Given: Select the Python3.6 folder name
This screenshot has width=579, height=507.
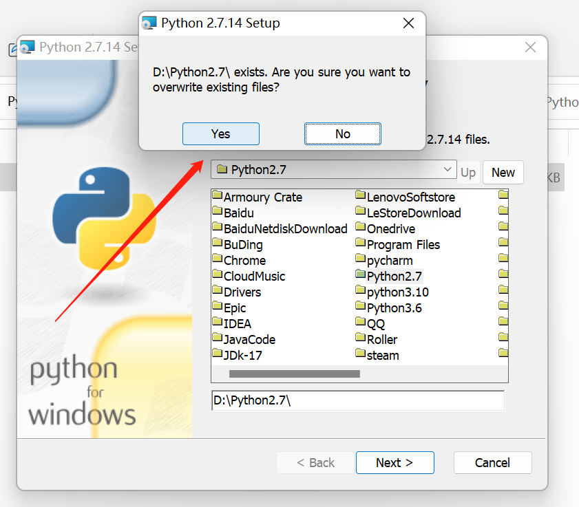Looking at the screenshot, I should pos(394,308).
